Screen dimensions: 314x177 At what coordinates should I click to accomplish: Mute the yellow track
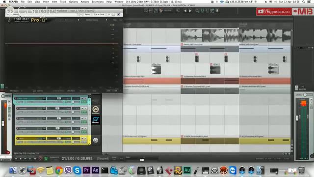click(82, 139)
